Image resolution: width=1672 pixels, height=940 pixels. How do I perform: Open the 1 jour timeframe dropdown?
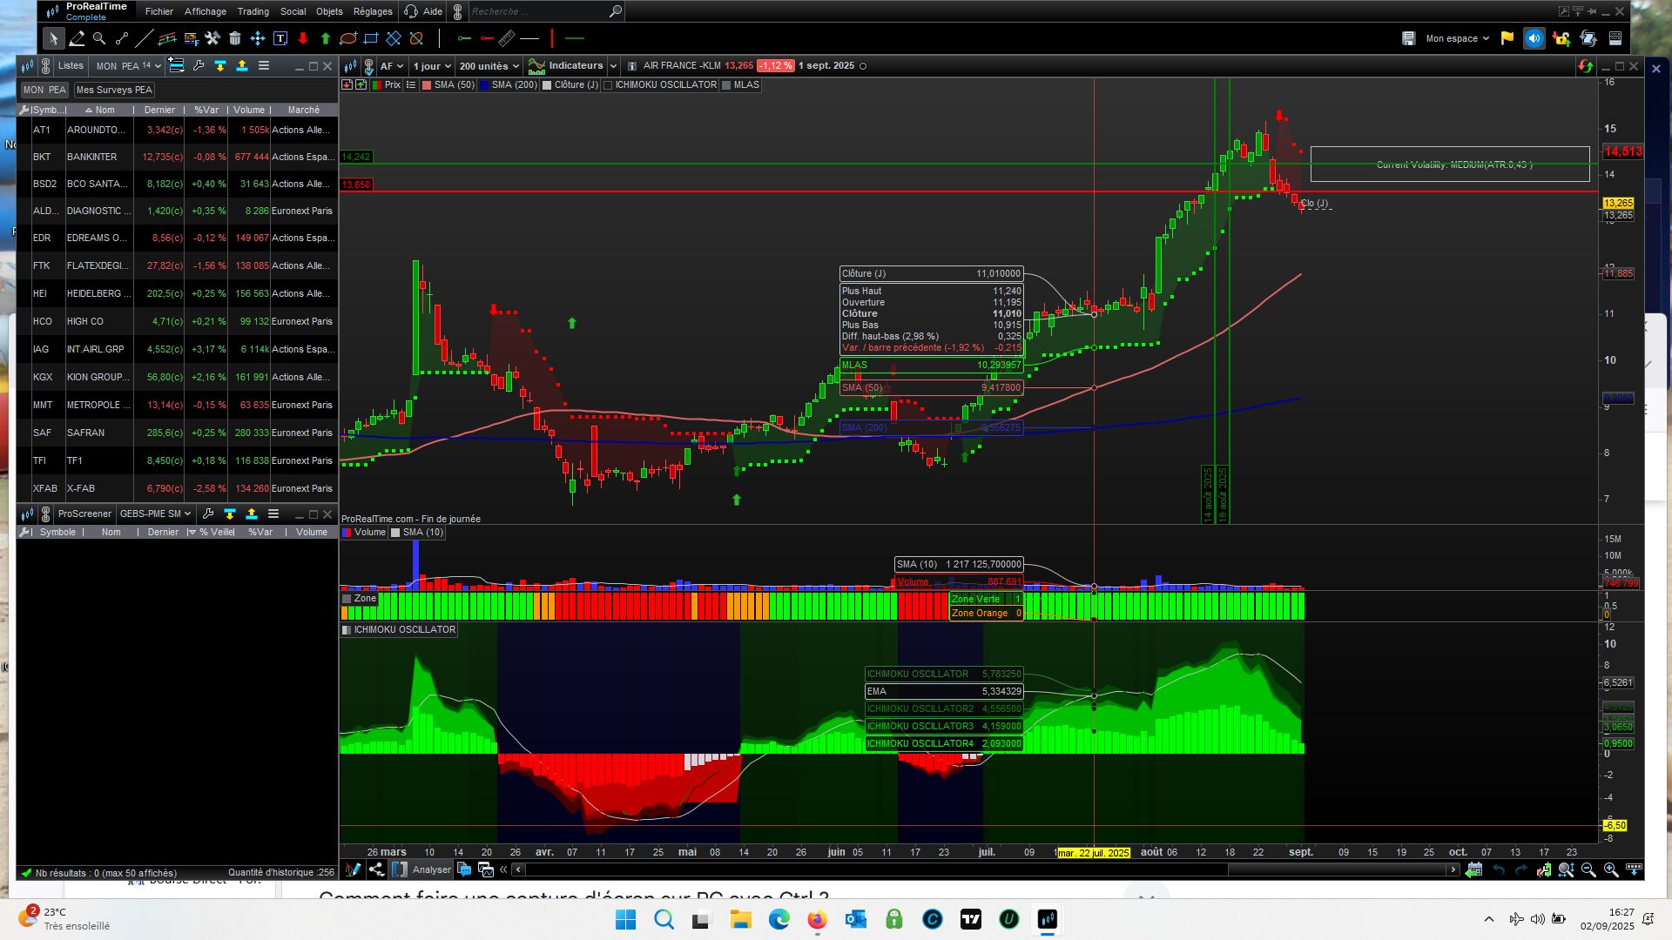click(x=432, y=66)
